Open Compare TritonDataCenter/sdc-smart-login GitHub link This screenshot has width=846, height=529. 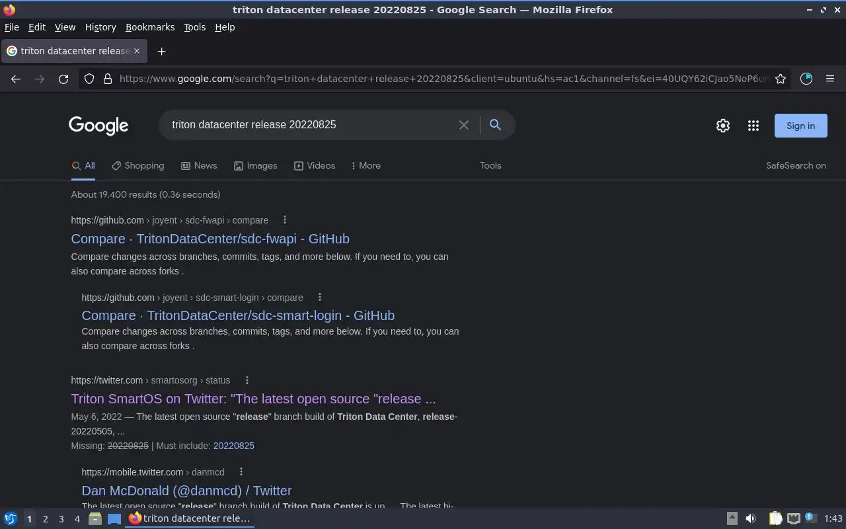pyautogui.click(x=238, y=315)
